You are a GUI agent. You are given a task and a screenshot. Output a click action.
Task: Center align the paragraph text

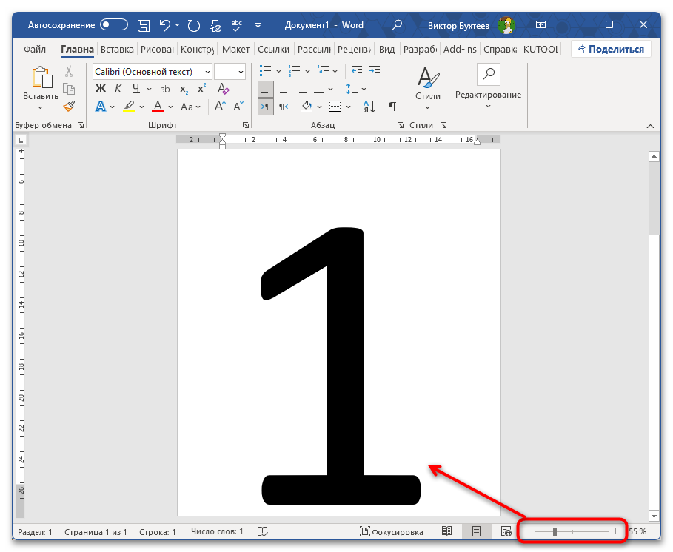(284, 89)
